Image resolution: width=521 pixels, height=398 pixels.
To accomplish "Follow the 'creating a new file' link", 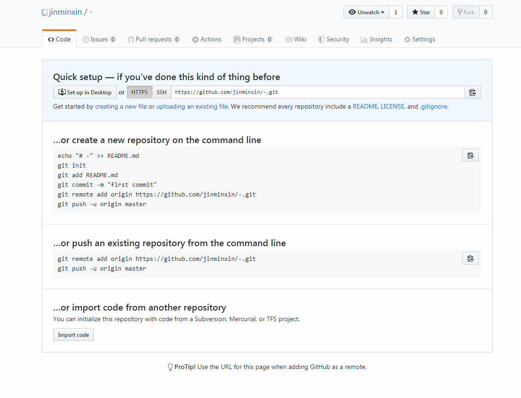I will [121, 106].
